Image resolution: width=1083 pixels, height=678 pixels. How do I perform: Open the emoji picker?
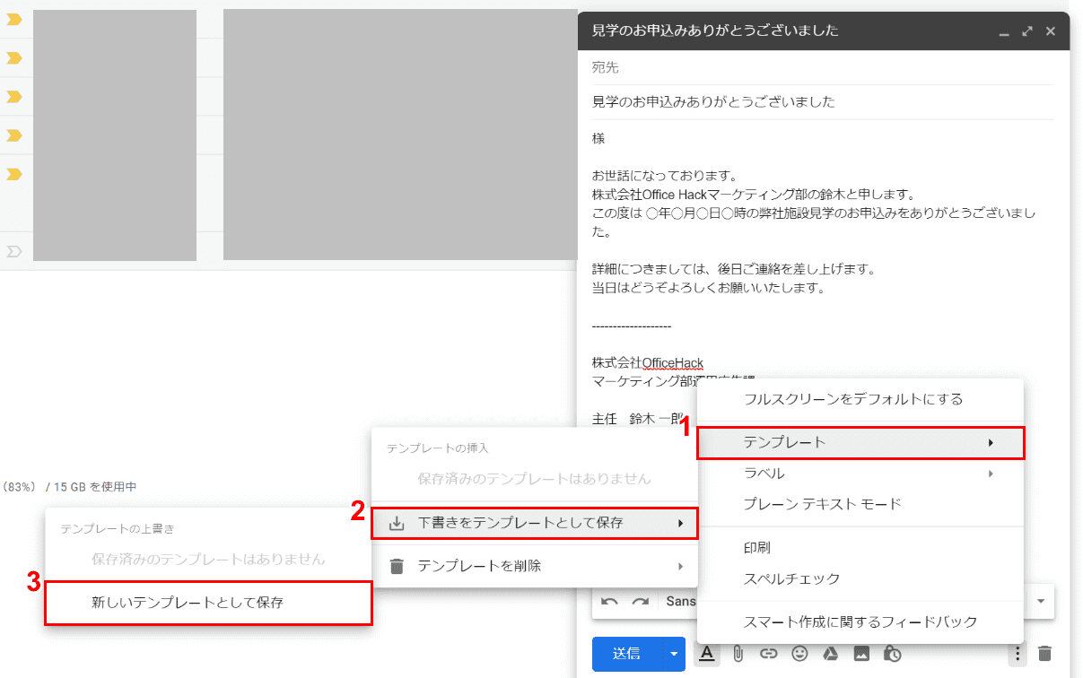[799, 654]
